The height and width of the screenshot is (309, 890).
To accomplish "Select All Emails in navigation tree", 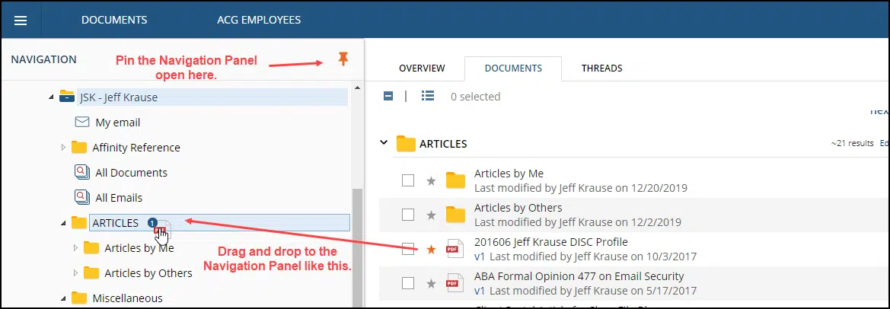I will (x=119, y=197).
